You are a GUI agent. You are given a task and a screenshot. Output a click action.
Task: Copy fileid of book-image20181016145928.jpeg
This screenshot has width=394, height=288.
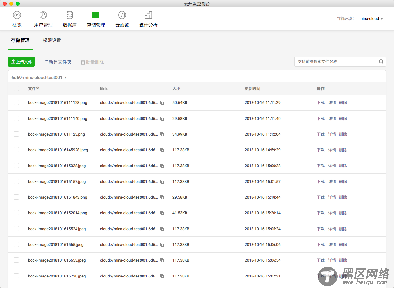[x=162, y=150]
